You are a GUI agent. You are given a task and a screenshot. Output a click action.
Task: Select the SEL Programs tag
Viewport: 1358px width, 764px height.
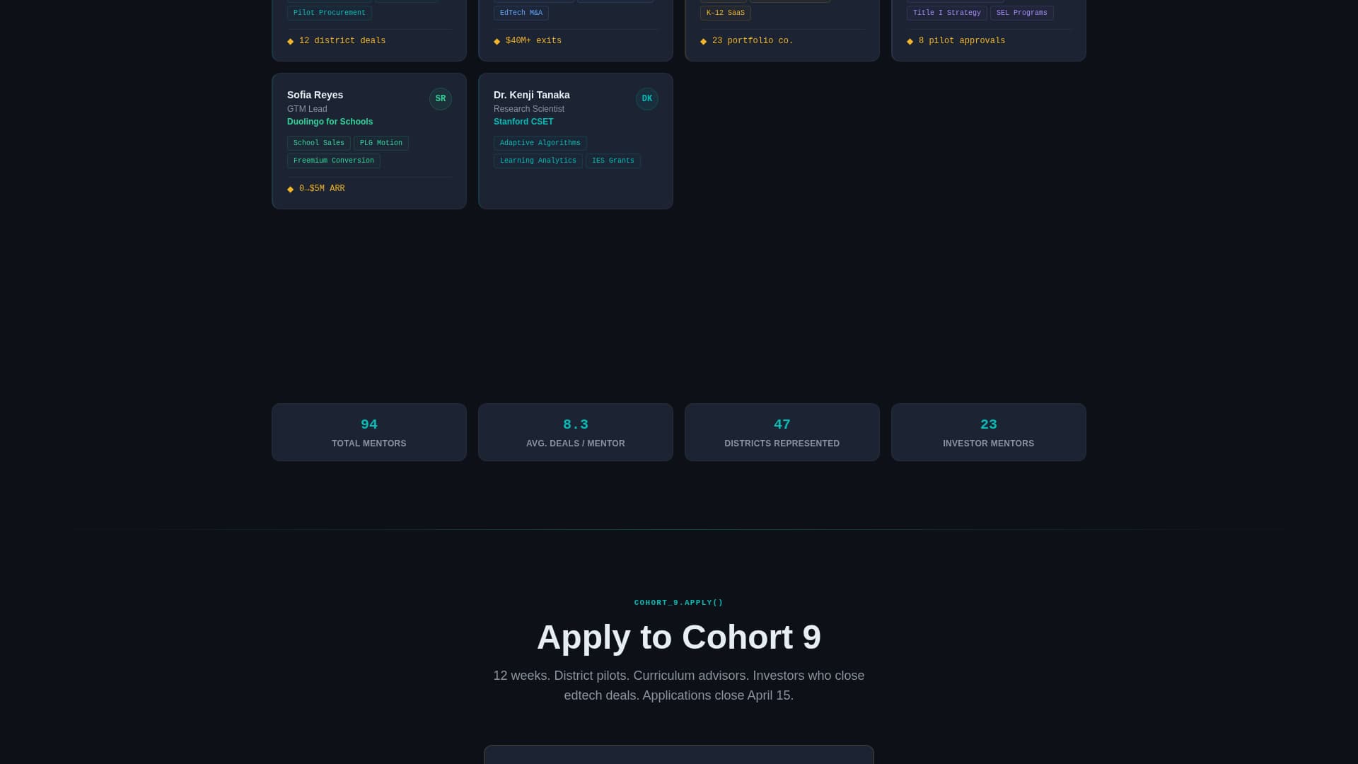click(x=1021, y=13)
